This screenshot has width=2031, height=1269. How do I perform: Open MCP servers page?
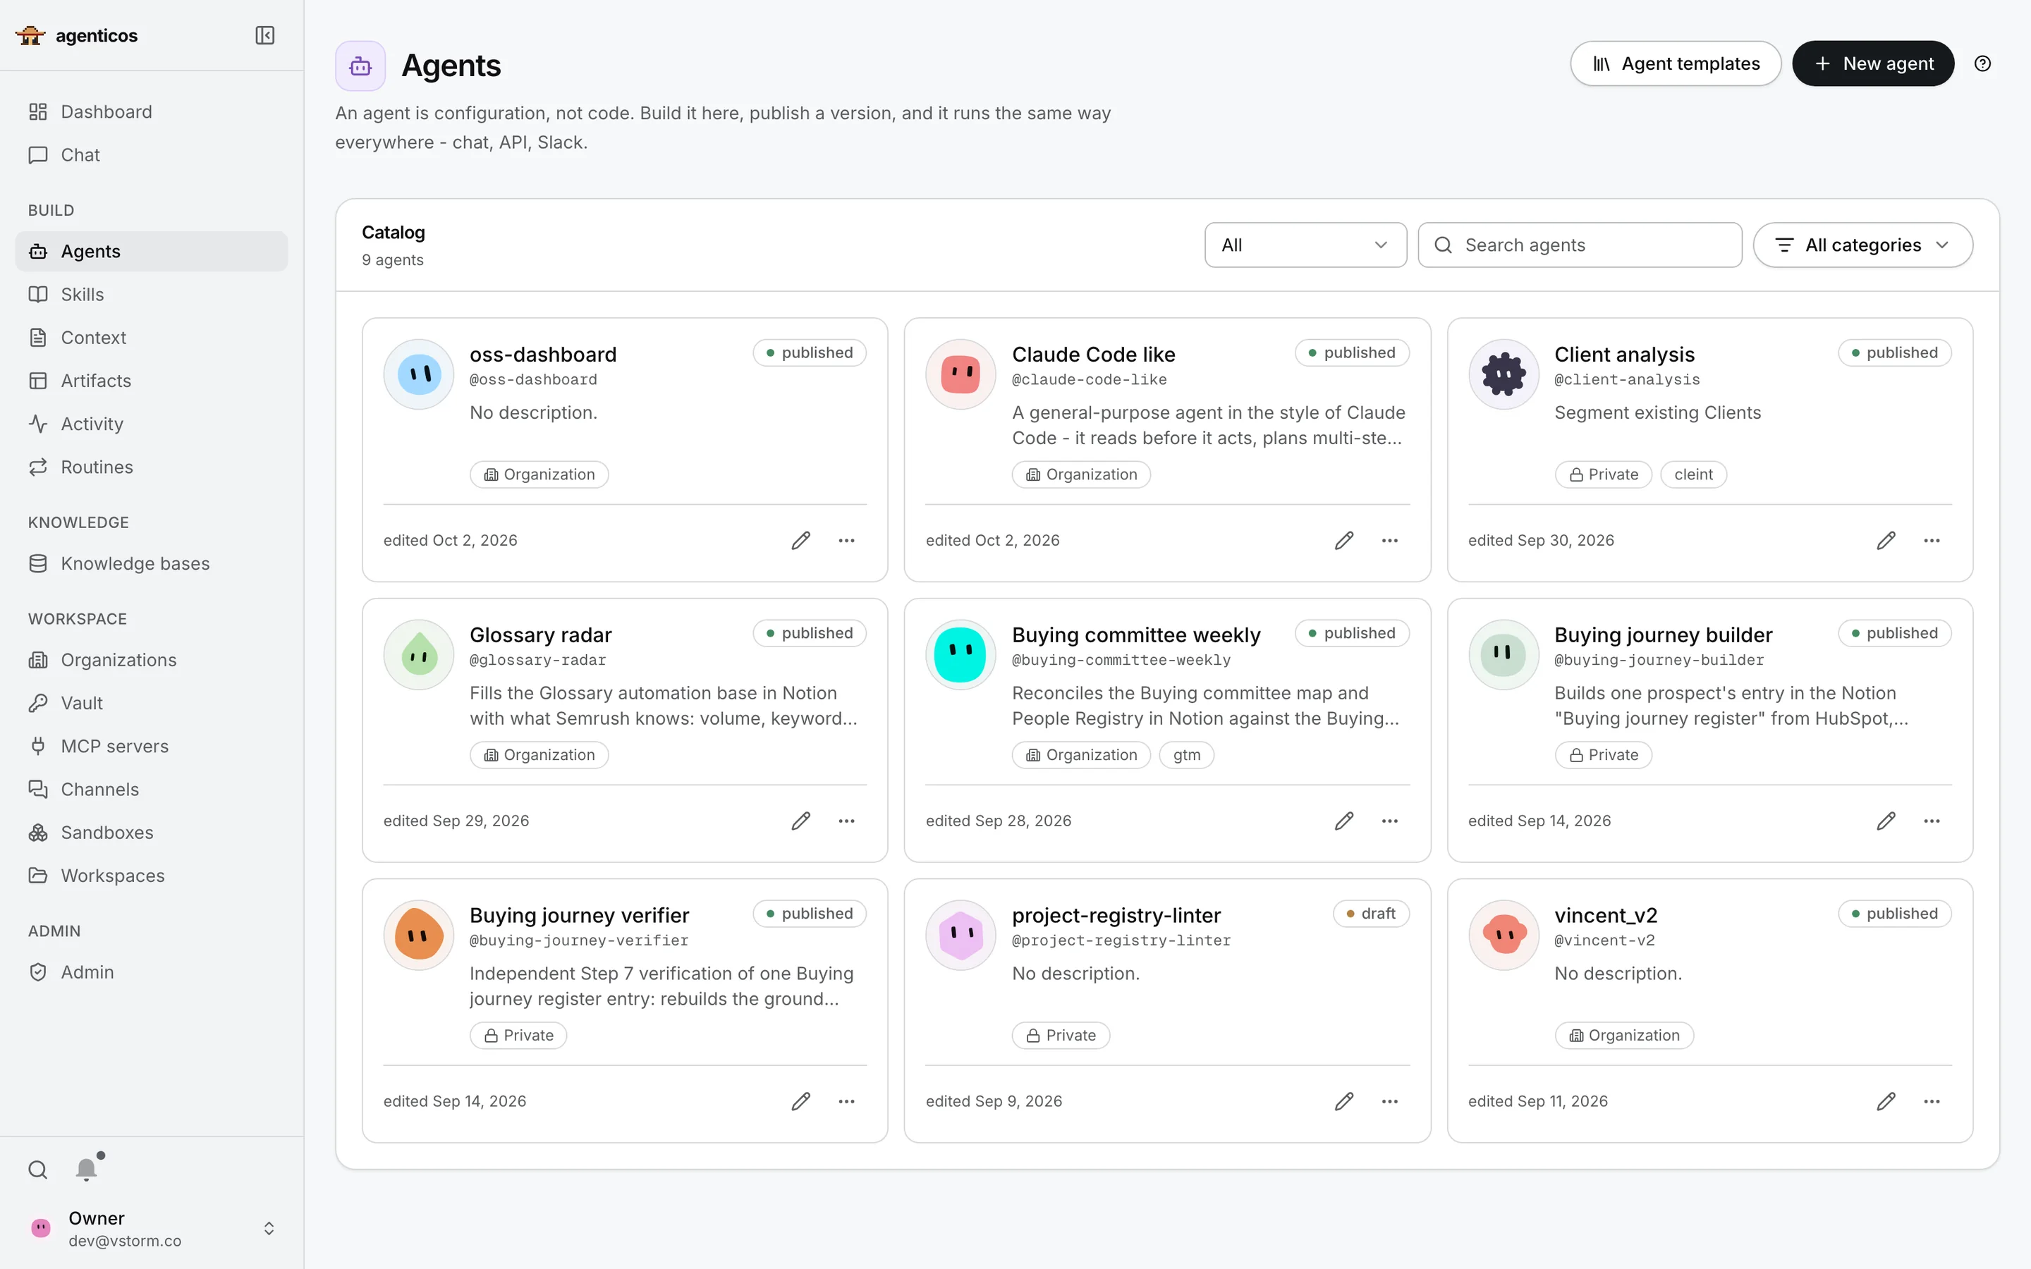[x=152, y=747]
